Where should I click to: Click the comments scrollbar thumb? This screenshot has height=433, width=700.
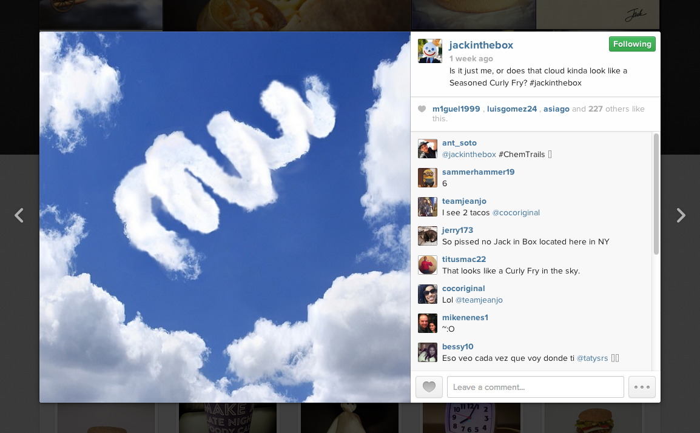pos(656,194)
